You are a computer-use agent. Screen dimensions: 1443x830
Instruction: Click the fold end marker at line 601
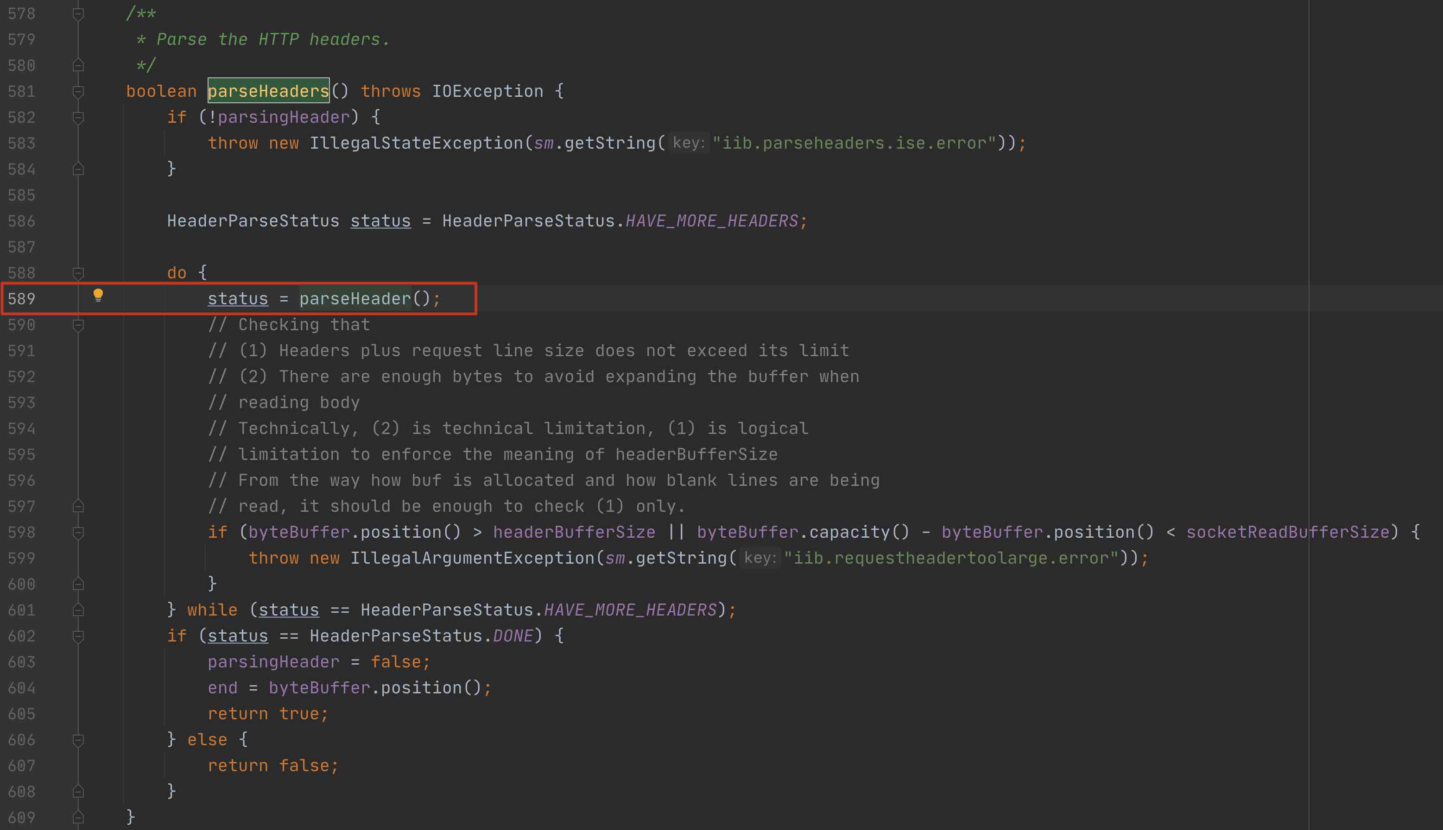pyautogui.click(x=79, y=610)
